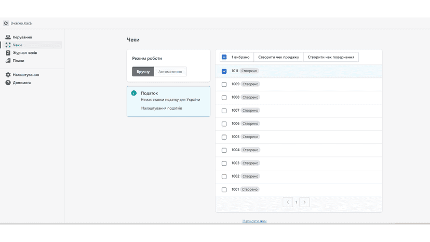The height and width of the screenshot is (242, 430).
Task: Check the checkbox for receipt 1001
Action: coord(224,190)
